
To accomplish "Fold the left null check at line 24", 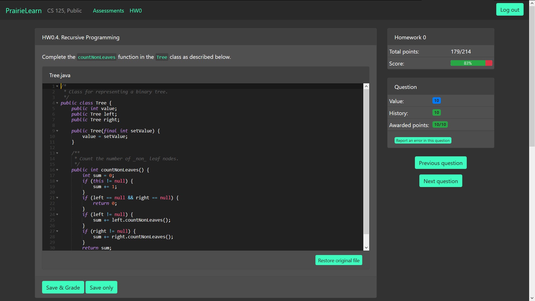I will pyautogui.click(x=57, y=214).
